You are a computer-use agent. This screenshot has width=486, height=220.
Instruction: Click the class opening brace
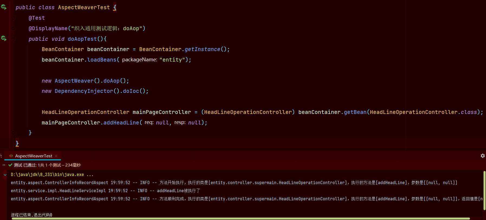click(x=115, y=7)
